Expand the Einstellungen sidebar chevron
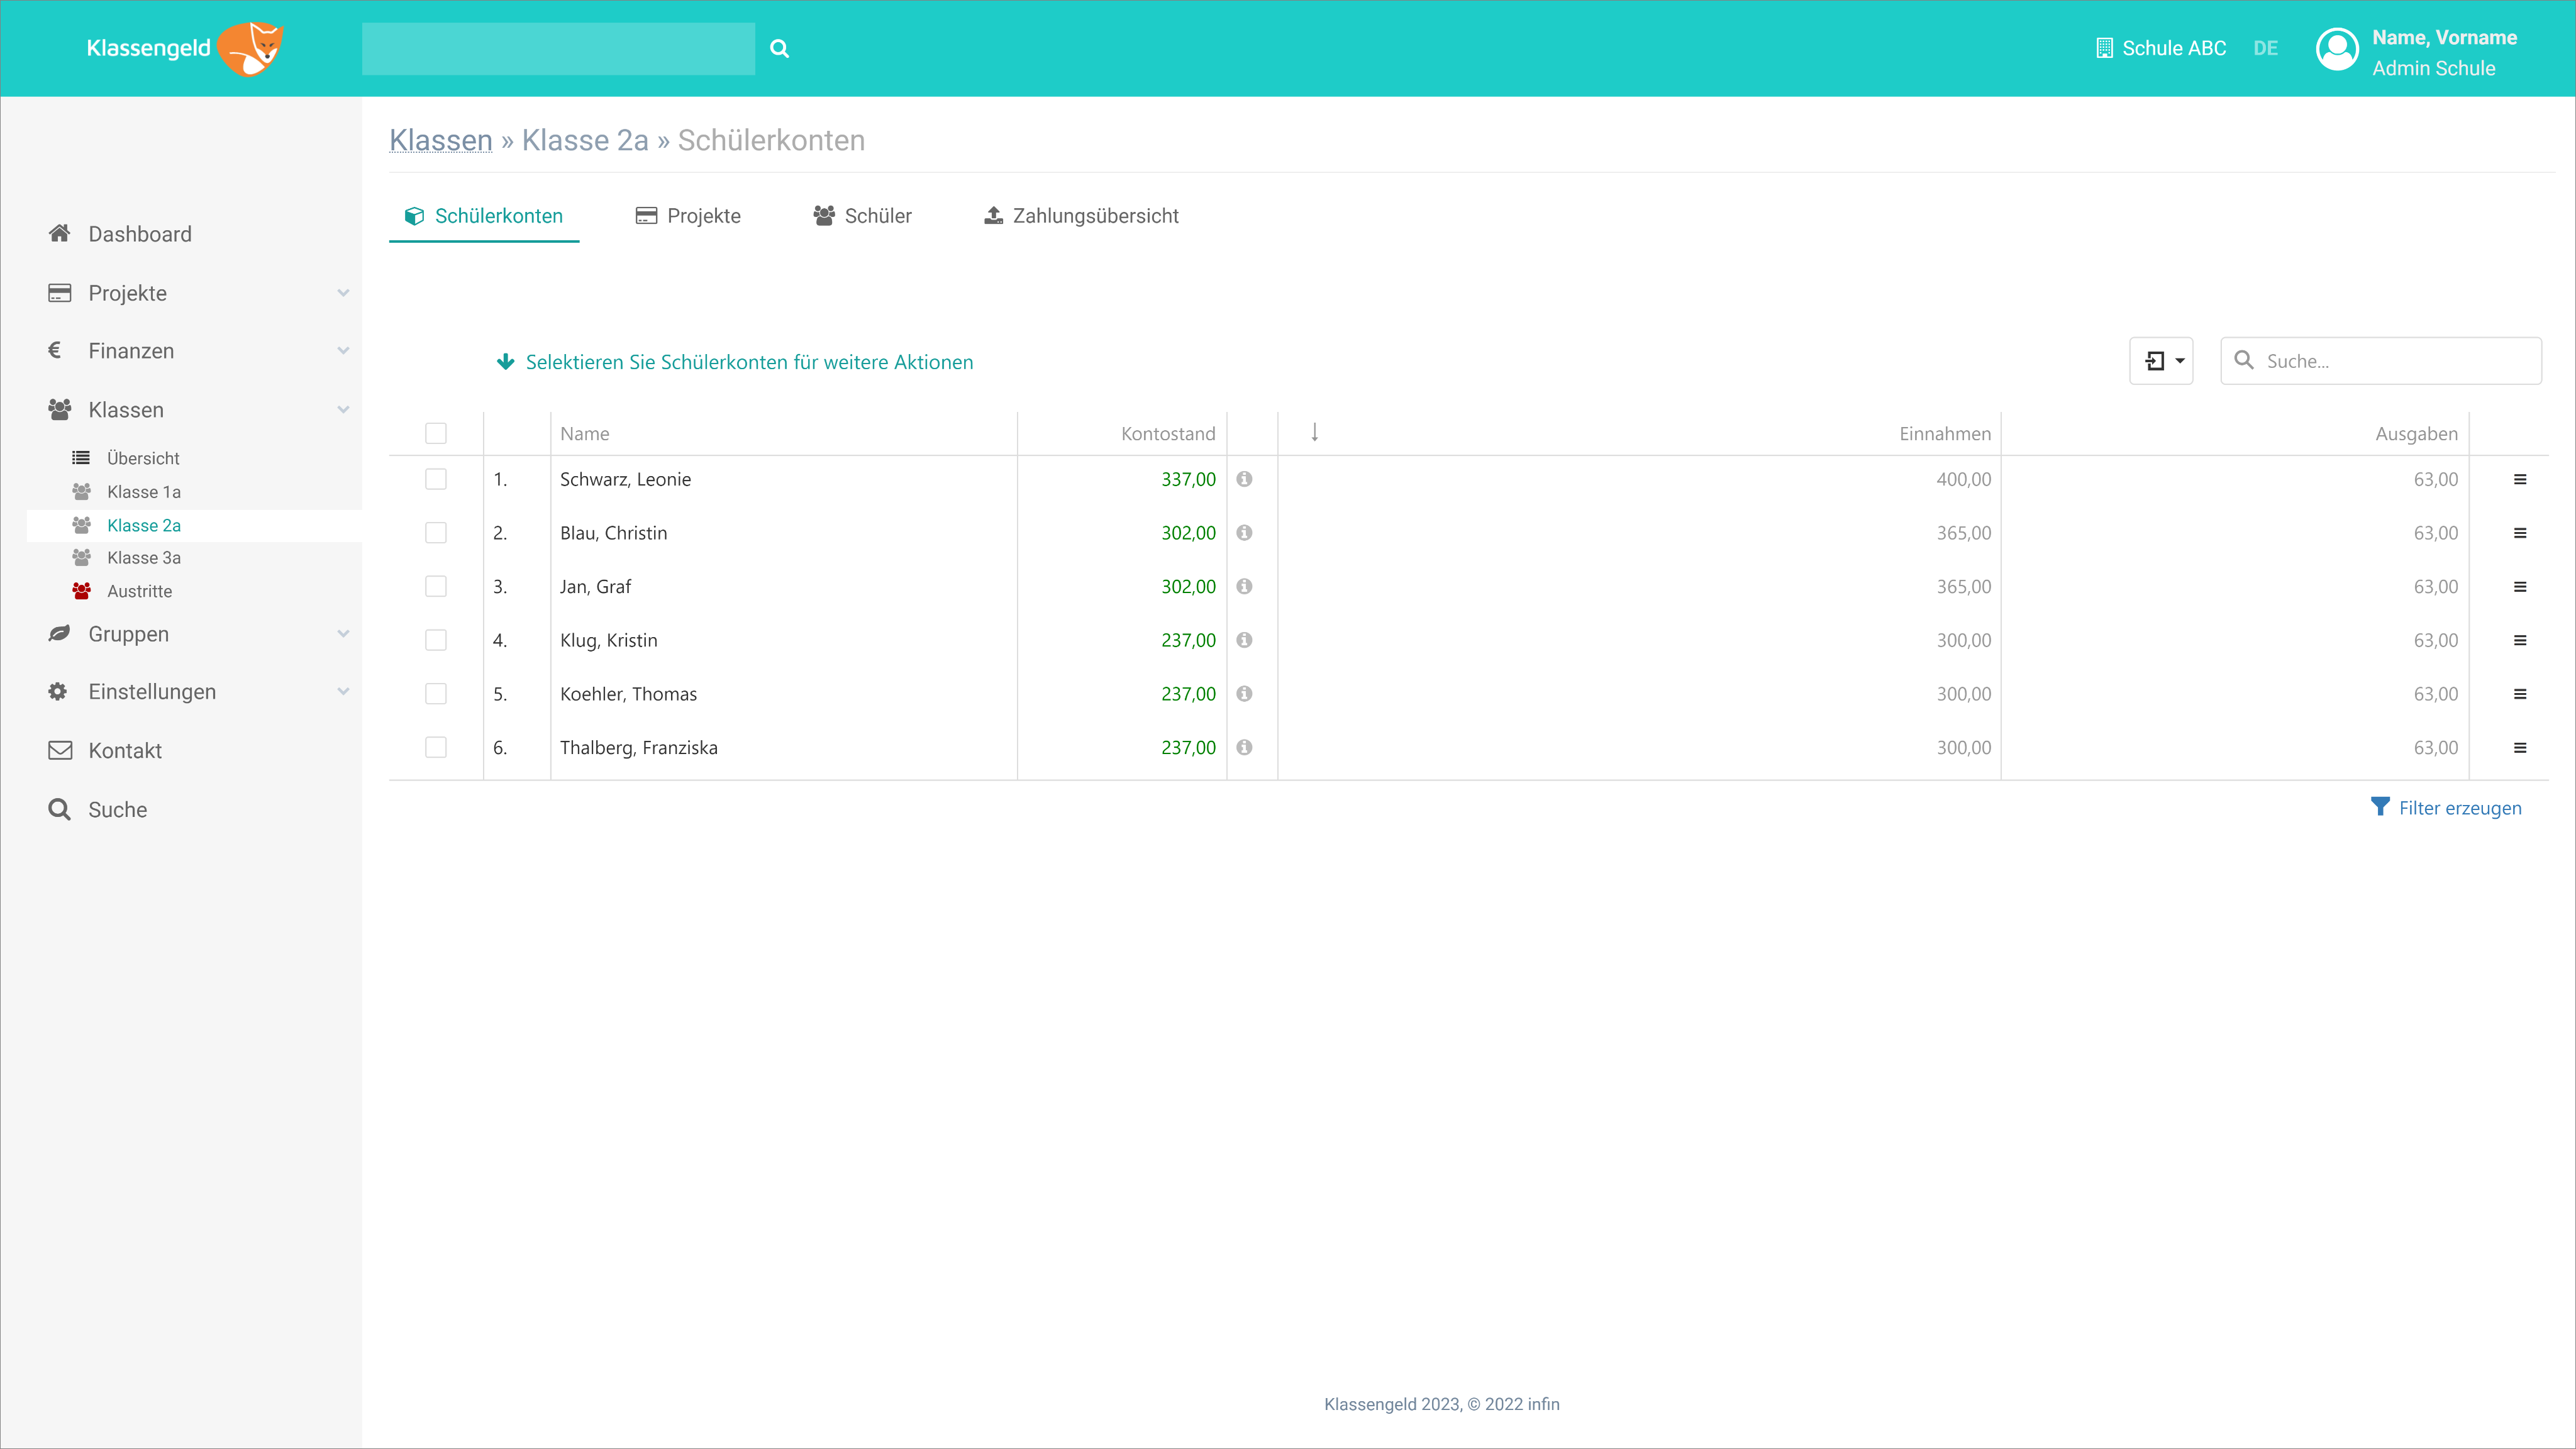Image resolution: width=2576 pixels, height=1449 pixels. (x=343, y=692)
